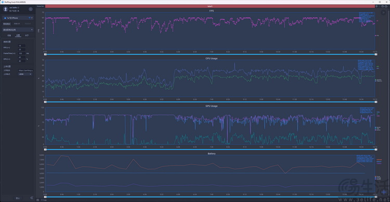Click the FrameTime threshold input field
This screenshot has width=390, height=202.
pyautogui.click(x=21, y=53)
